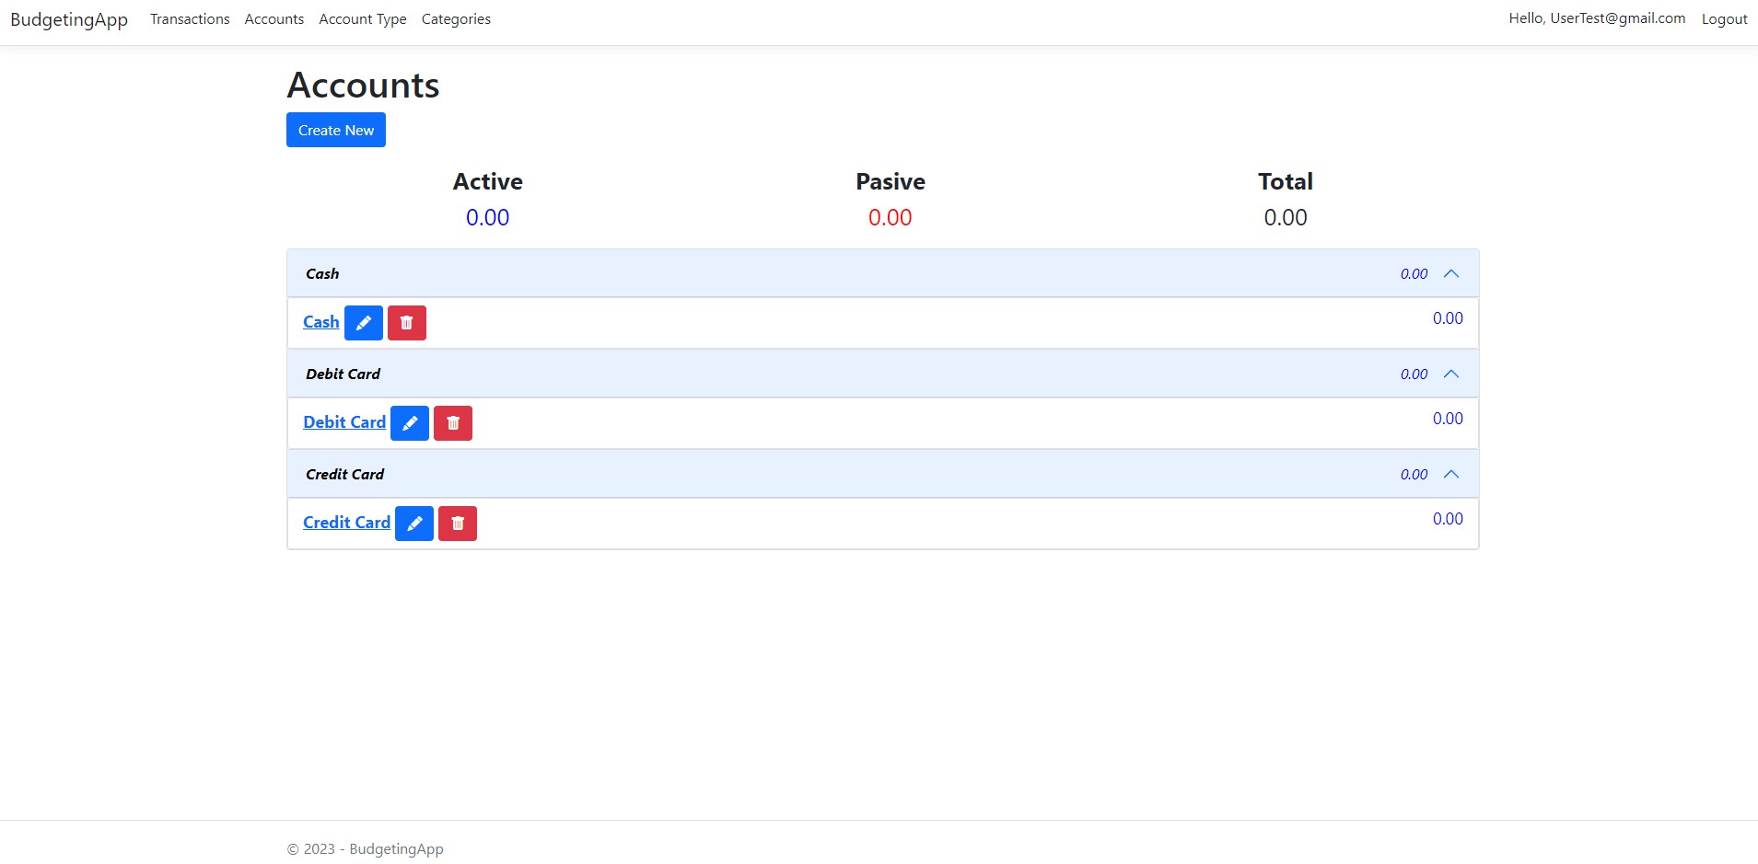
Task: Open the Cash account link
Action: tap(320, 321)
